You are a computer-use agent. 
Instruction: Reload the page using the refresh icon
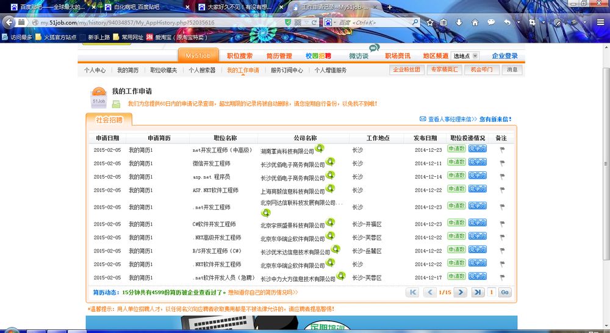(x=314, y=23)
